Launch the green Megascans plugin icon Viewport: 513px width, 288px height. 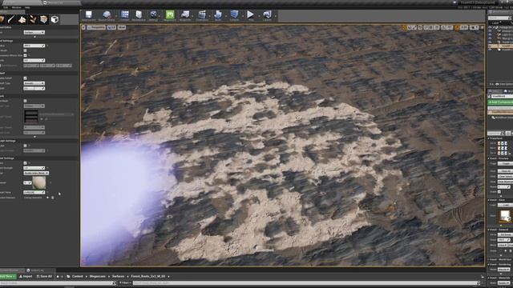170,16
